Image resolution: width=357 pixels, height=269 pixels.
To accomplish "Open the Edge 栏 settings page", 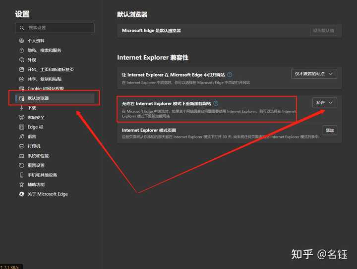I will [x=35, y=127].
